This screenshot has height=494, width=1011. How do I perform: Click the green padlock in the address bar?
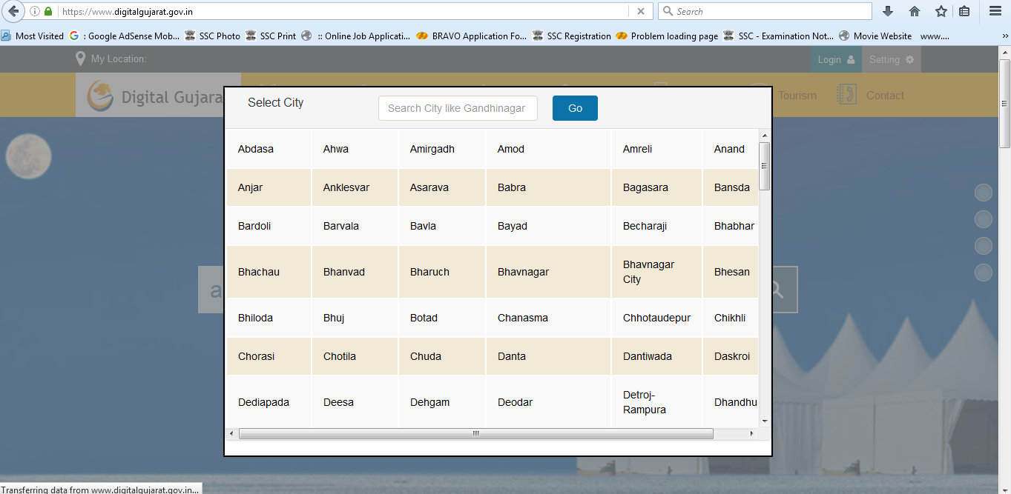pos(47,11)
